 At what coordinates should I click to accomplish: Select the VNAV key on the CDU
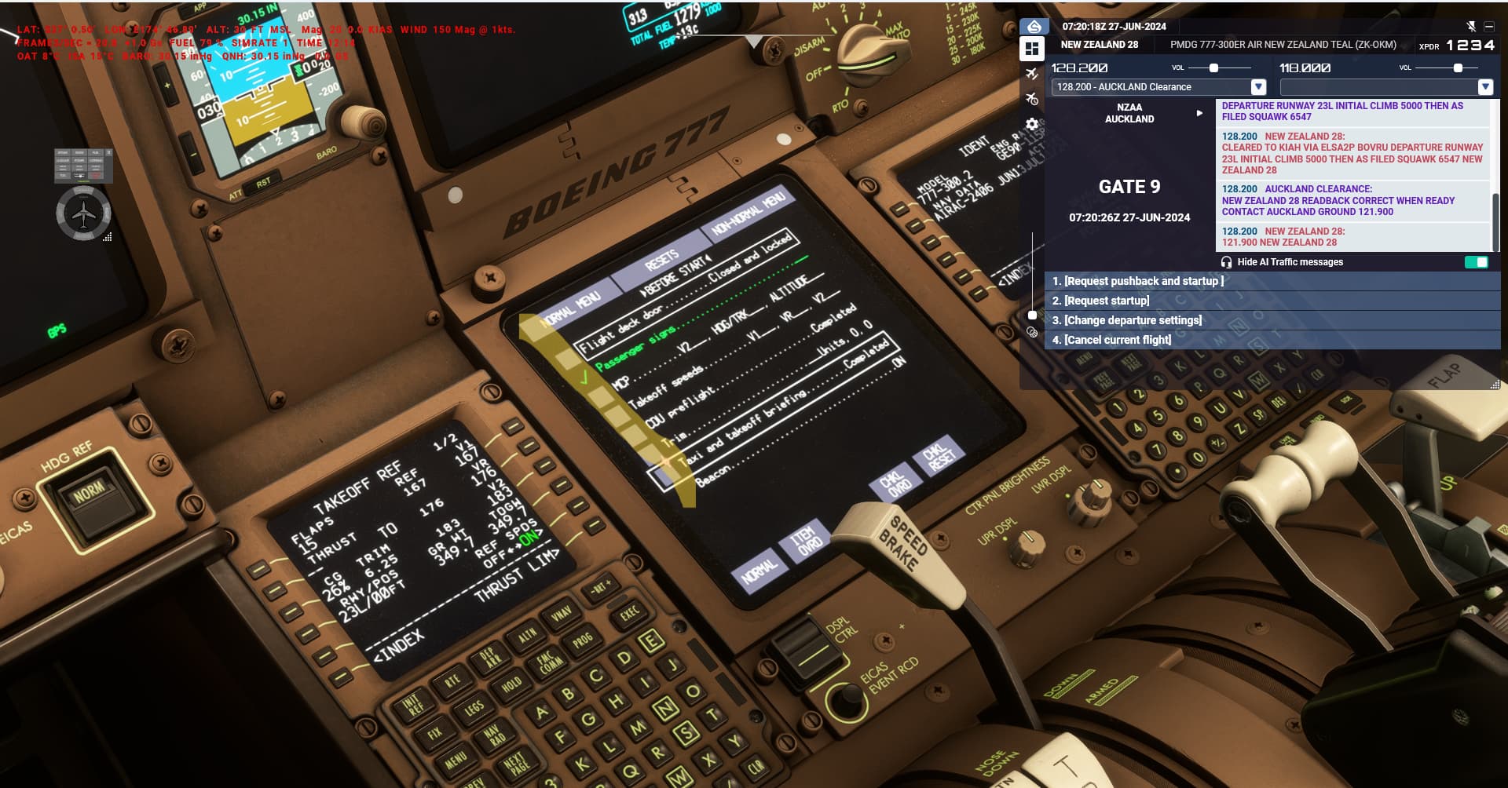560,615
